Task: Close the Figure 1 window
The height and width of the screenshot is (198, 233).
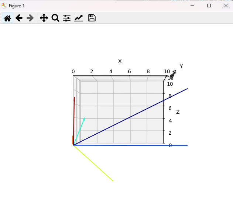Action: tap(226, 6)
